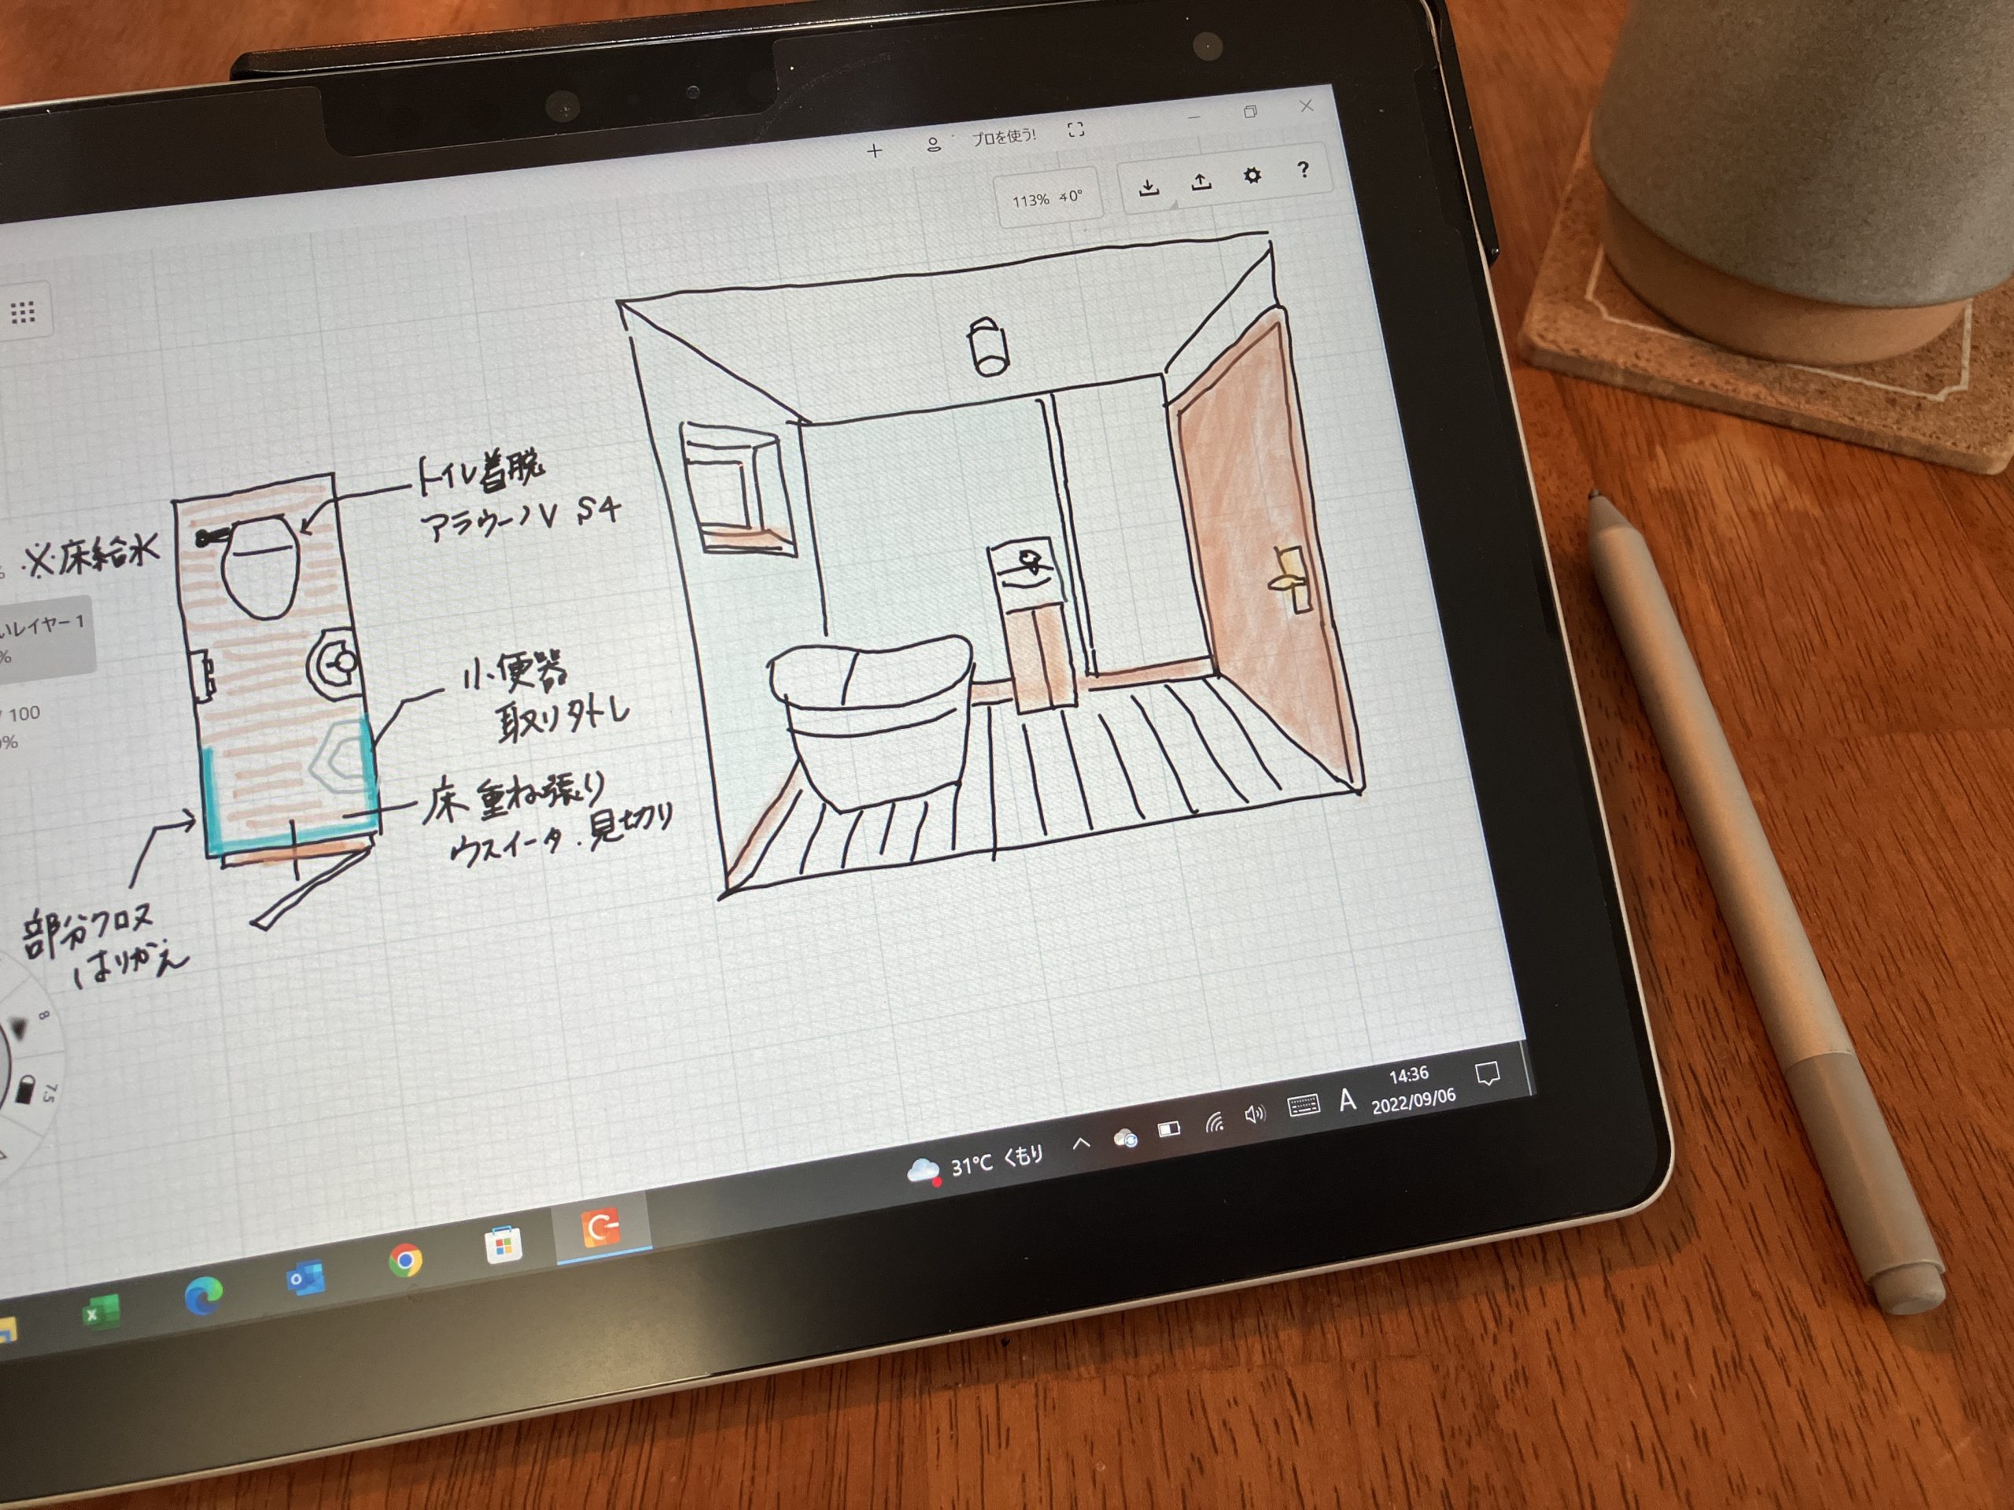Open Outlook from the taskbar
Screen dimensions: 2014x1510
pyautogui.click(x=304, y=1279)
